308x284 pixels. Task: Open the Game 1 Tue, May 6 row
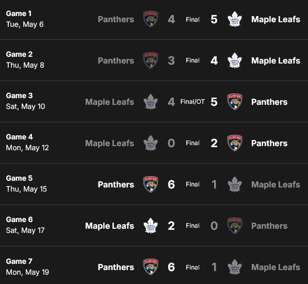(154, 20)
